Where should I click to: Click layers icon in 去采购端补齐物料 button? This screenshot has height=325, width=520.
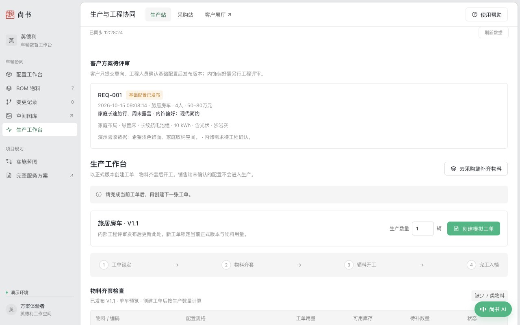[x=453, y=169]
